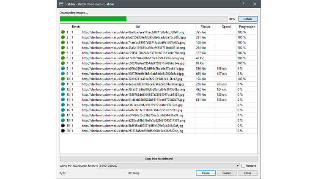Viewport: 318px width, 179px height.
Task: Click the green status icon of row 10
Action: pos(63,79)
